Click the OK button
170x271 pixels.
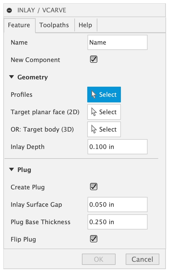click(98, 259)
